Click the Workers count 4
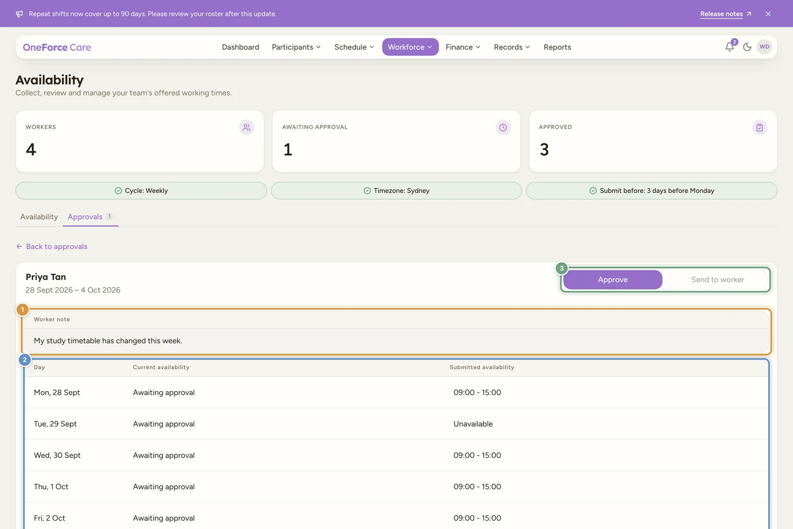Viewport: 793px width, 529px height. tap(31, 149)
